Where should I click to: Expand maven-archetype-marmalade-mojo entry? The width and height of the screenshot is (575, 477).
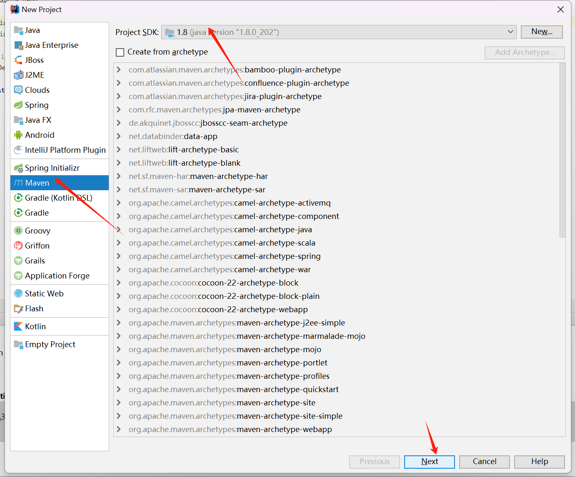[119, 336]
